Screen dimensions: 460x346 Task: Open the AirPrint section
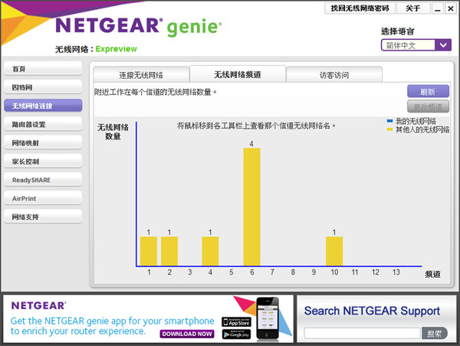43,198
